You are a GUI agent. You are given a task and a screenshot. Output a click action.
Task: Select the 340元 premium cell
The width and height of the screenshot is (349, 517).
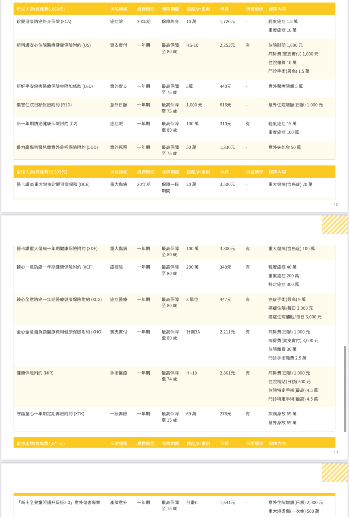(x=225, y=267)
